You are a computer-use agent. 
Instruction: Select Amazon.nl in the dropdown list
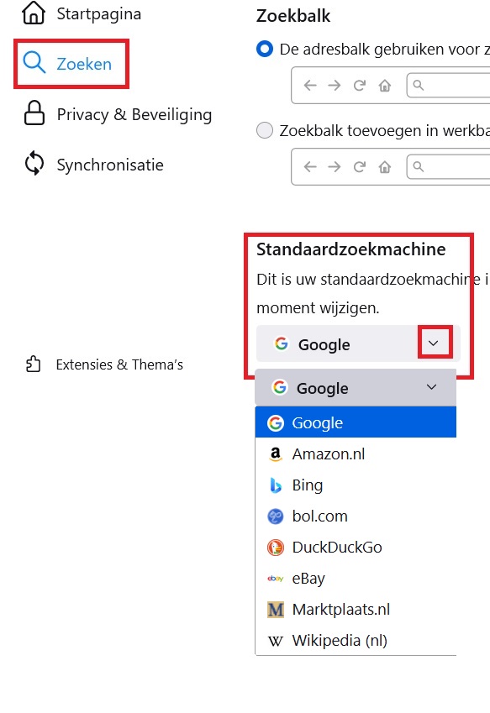point(328,453)
